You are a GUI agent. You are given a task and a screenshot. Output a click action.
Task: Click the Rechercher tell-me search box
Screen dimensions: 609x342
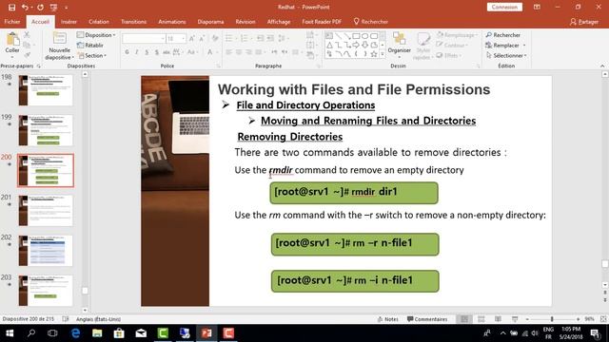[371, 22]
